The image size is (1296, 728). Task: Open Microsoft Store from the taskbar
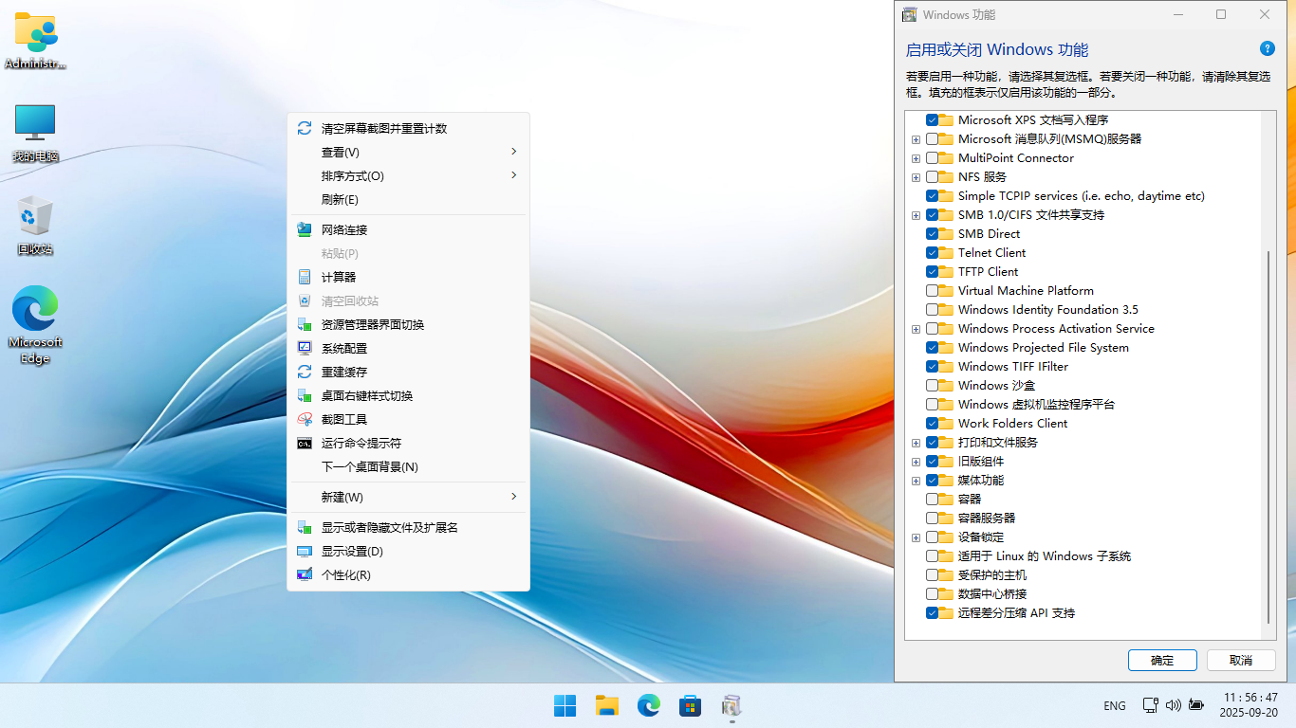click(690, 705)
